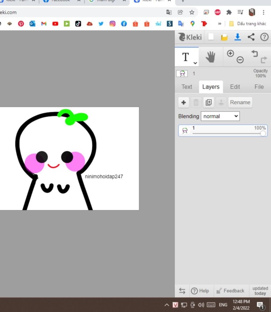
Task: Open the TikTok bookmark
Action: click(x=78, y=24)
